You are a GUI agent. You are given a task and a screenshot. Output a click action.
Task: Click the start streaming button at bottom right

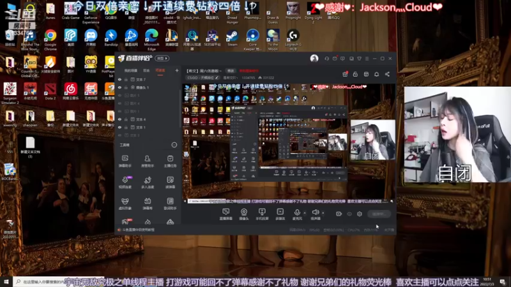click(379, 214)
